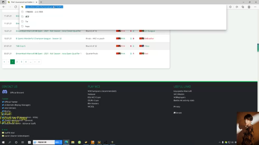Screen dimensions: 259x145
Task: Open the FFA Masters link
Action: 93,103
